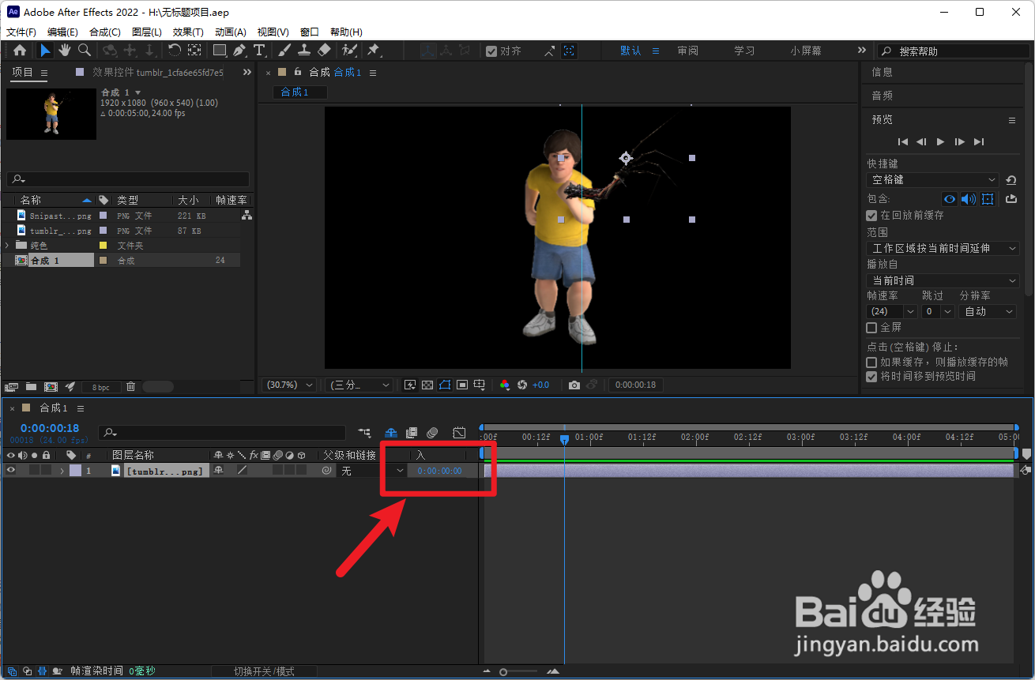Screen dimensions: 1035x680
Task: Open the 当前时间 play-from dropdown
Action: click(943, 280)
